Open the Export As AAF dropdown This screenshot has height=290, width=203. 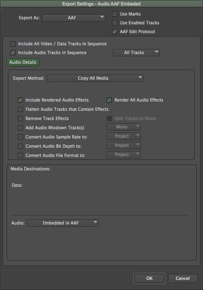pyautogui.click(x=74, y=18)
